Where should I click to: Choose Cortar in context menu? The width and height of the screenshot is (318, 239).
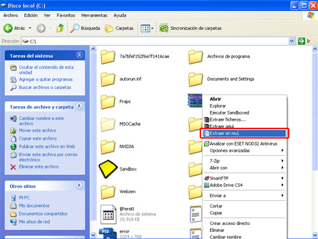pyautogui.click(x=244, y=206)
